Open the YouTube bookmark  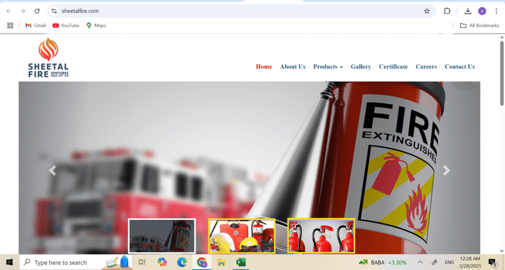[x=66, y=25]
